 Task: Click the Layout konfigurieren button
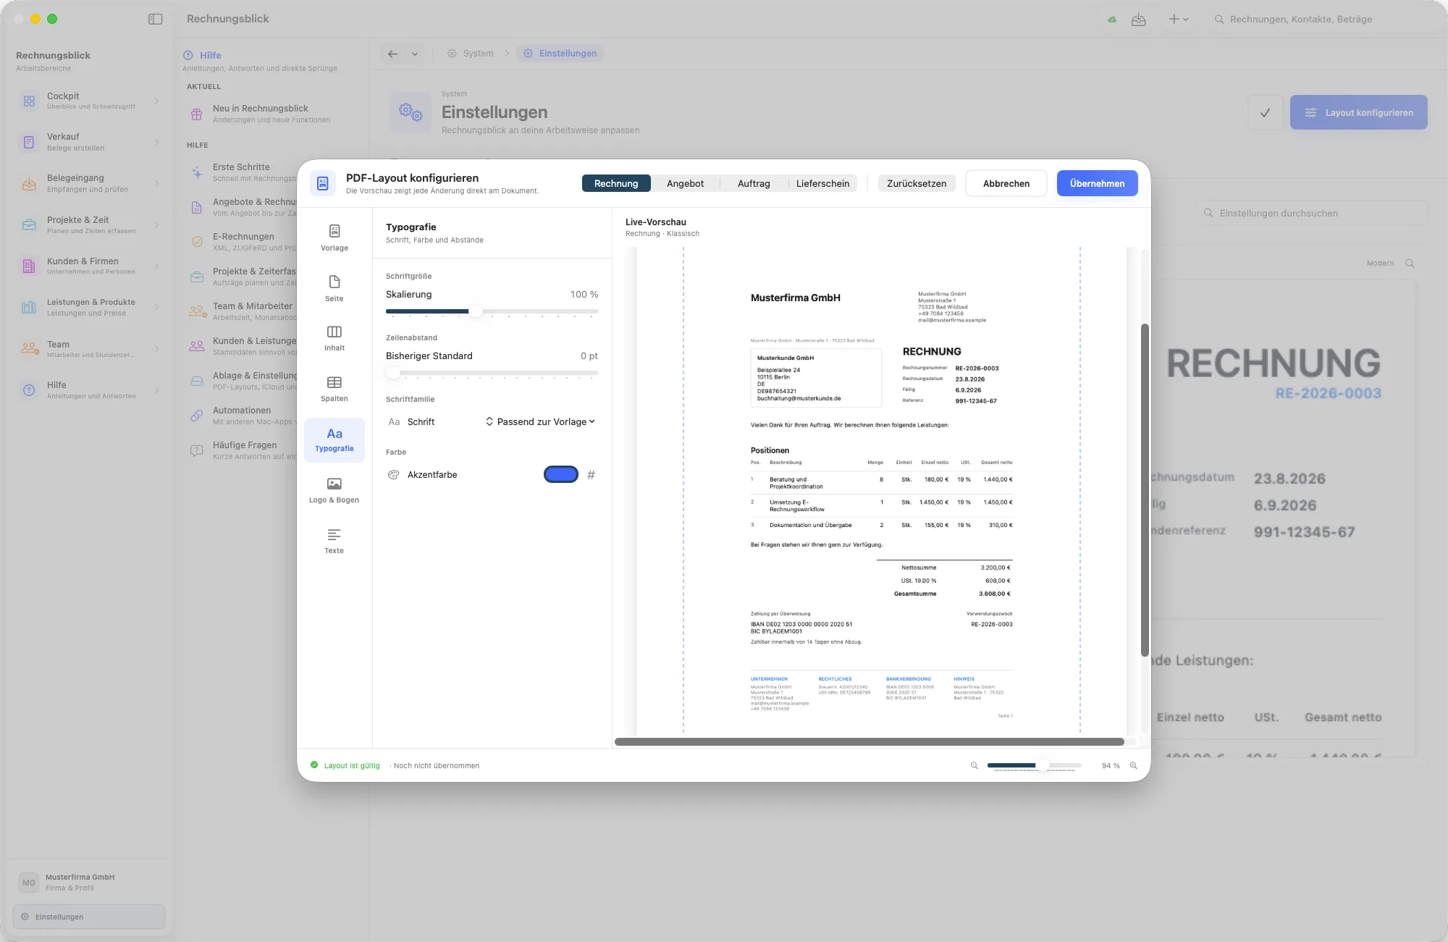point(1359,112)
